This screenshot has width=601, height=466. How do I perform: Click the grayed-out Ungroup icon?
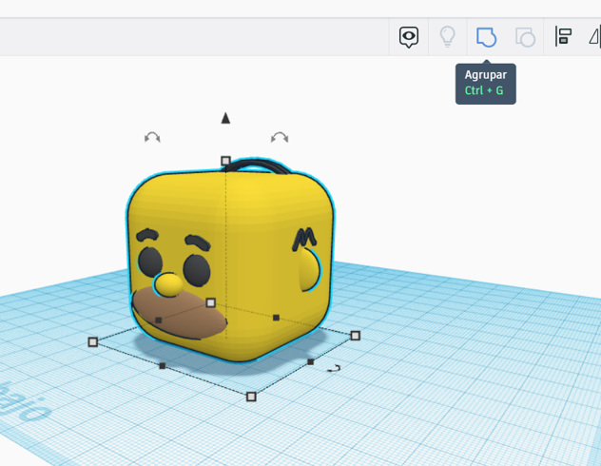pos(525,37)
